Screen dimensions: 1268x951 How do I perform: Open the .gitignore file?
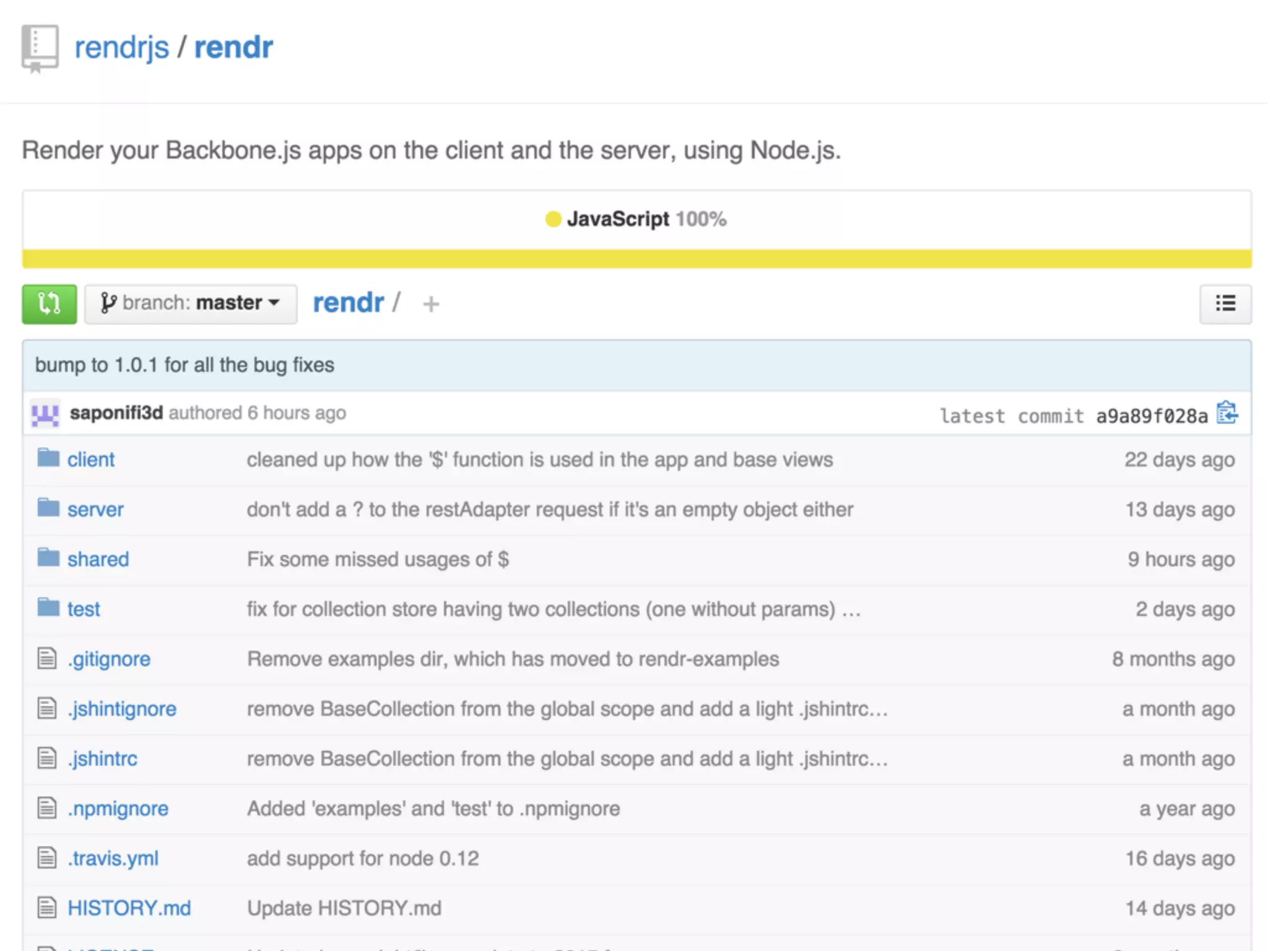point(109,659)
